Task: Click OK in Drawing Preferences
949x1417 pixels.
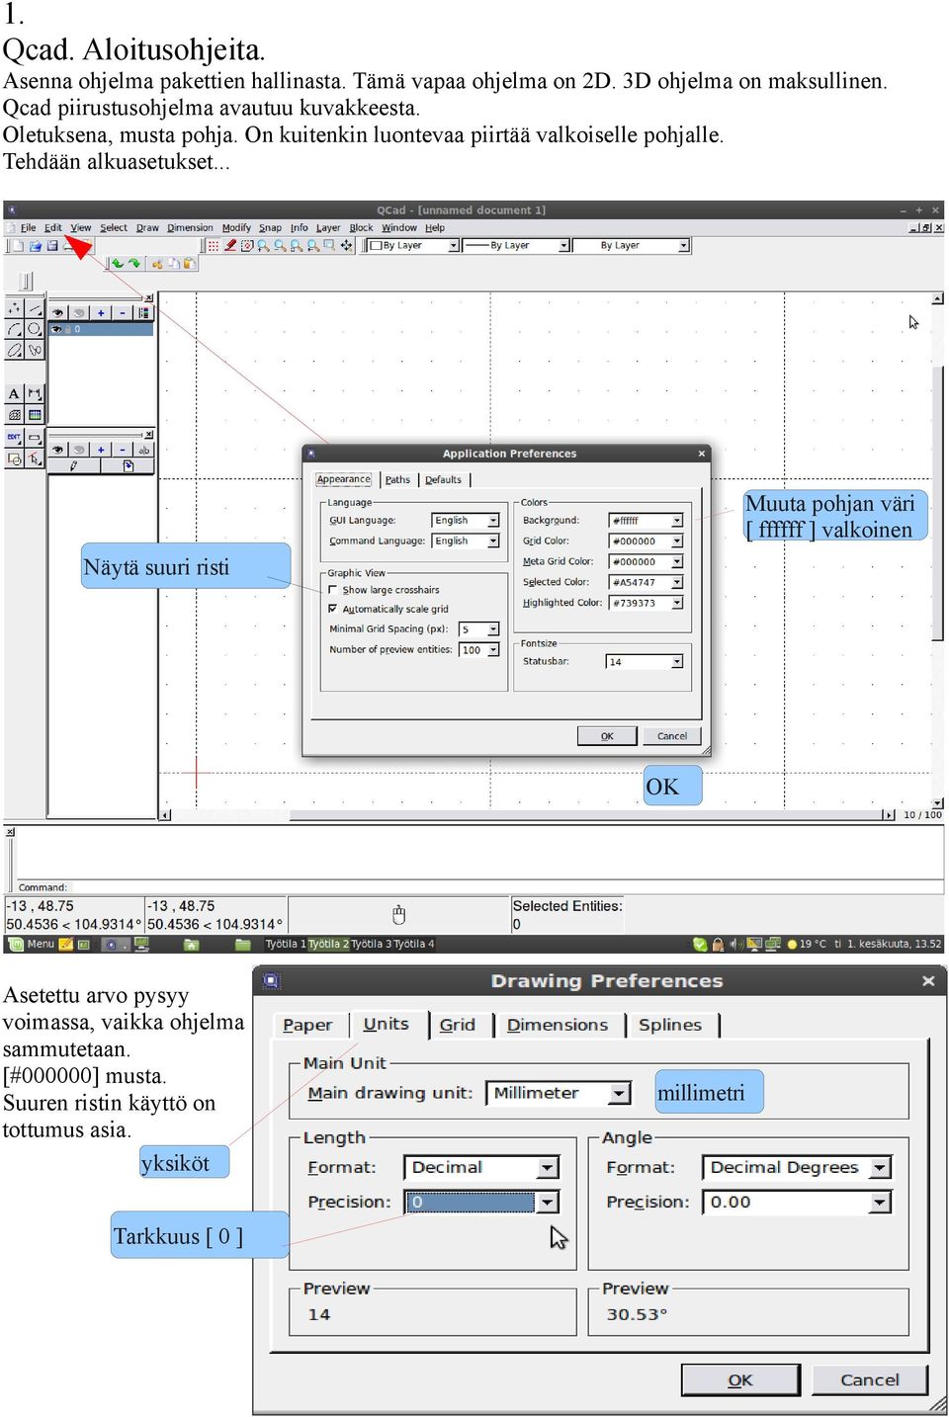Action: click(x=740, y=1380)
